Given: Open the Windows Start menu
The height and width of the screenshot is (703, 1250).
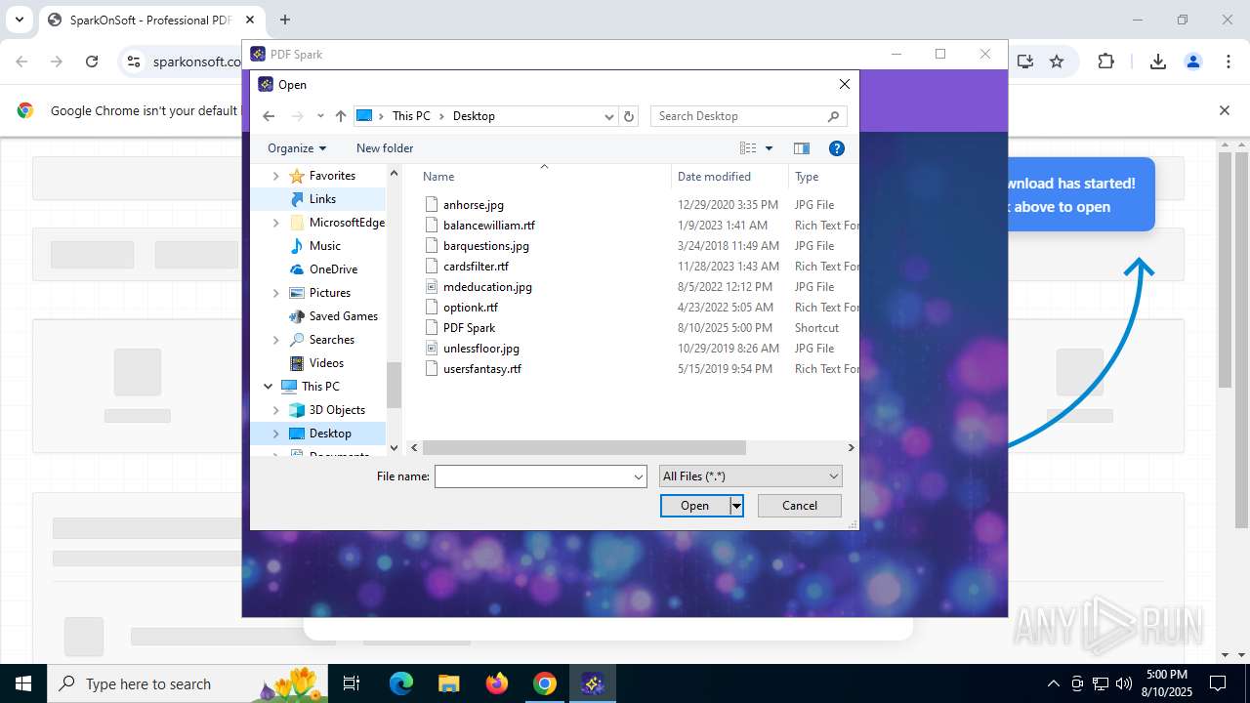Looking at the screenshot, I should pyautogui.click(x=23, y=683).
